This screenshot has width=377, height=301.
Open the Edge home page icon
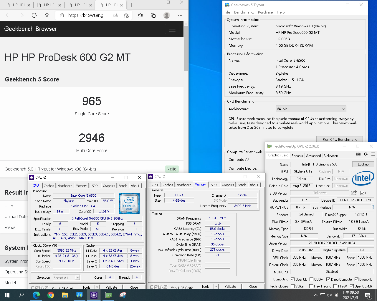[x=47, y=15]
